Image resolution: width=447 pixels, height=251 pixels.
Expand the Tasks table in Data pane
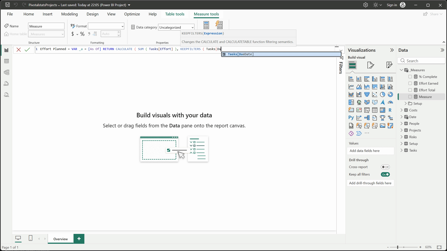401,150
